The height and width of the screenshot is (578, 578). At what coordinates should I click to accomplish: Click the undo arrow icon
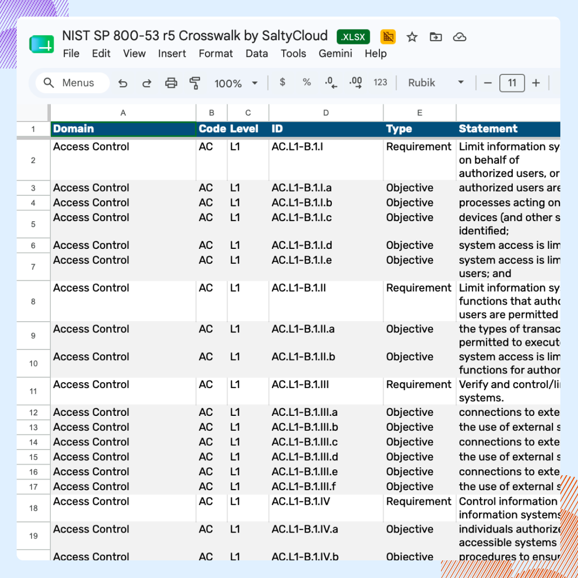[x=123, y=83]
